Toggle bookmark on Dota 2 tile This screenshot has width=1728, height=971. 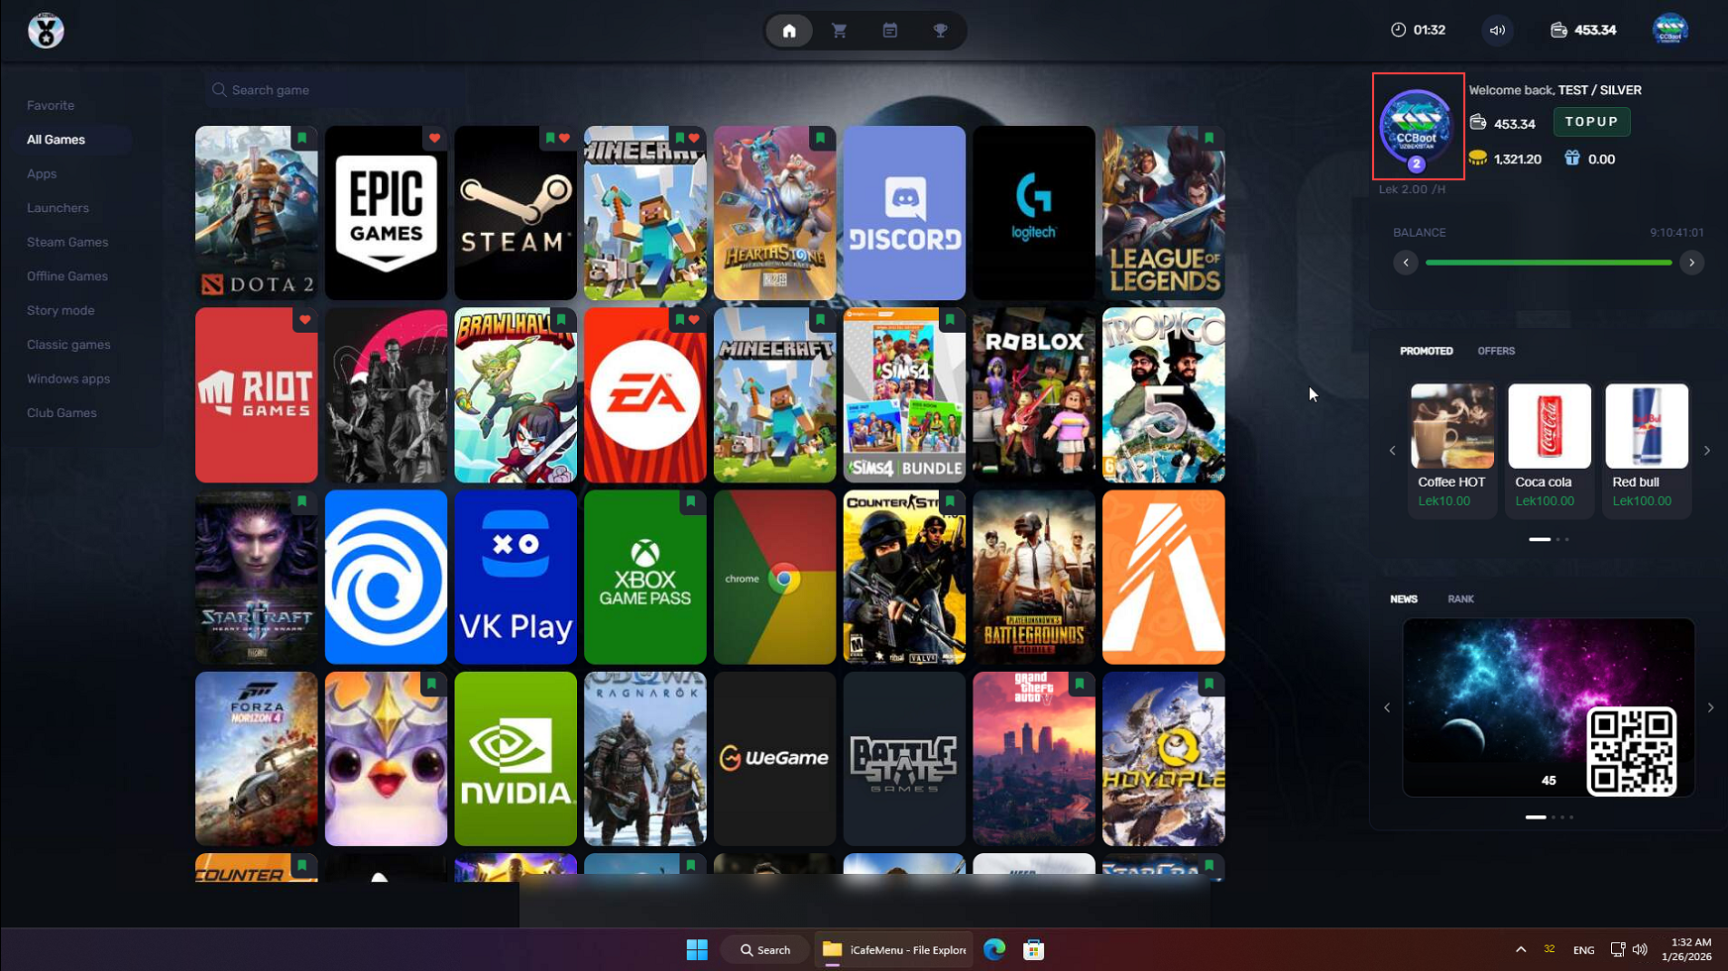[x=302, y=138]
